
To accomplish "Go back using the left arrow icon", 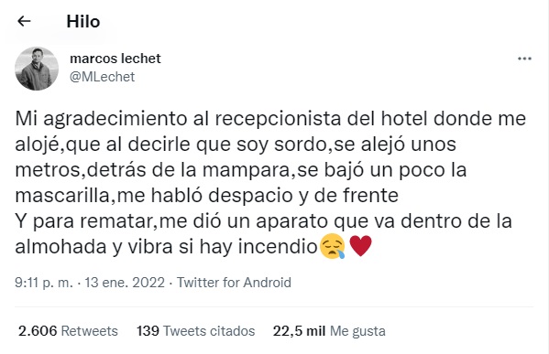I will coord(24,21).
